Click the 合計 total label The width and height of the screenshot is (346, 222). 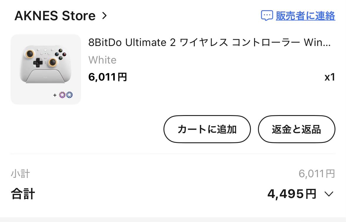point(23,194)
